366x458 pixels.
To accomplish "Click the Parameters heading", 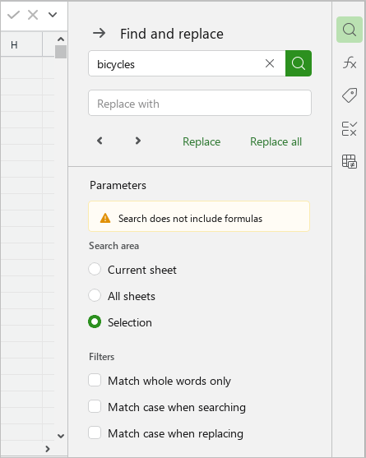I will (118, 186).
